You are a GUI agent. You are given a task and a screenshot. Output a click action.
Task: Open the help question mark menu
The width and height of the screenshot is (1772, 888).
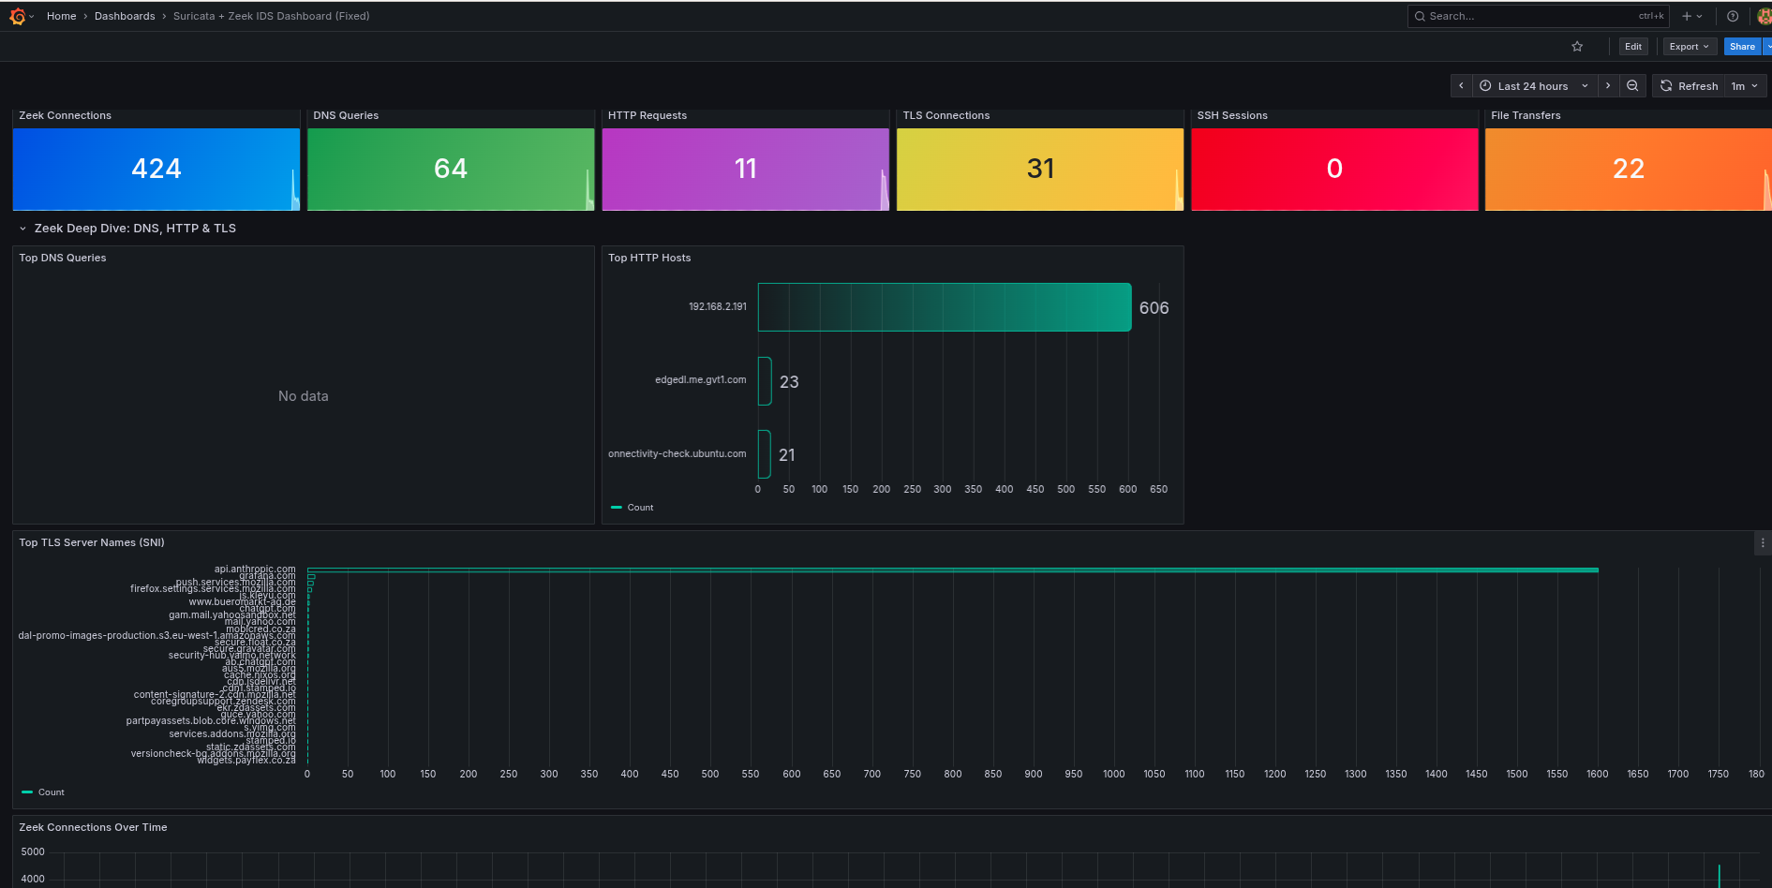[1733, 16]
